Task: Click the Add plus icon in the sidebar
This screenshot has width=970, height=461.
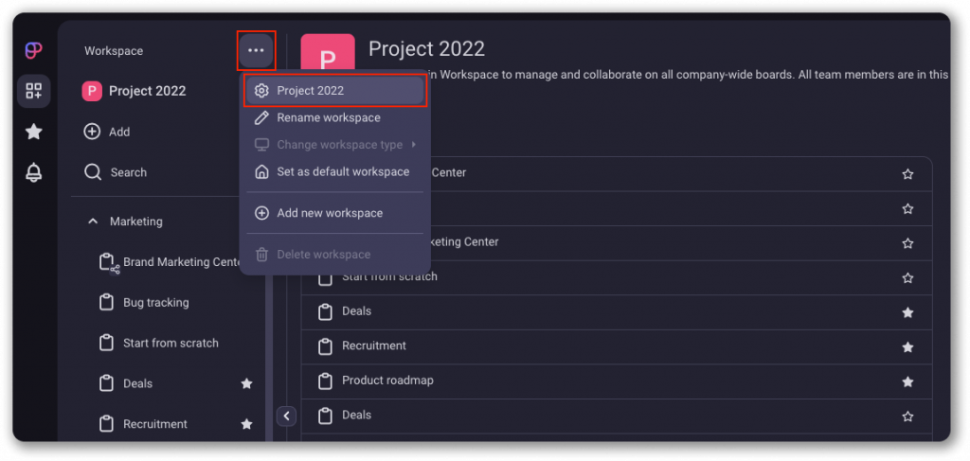Action: tap(93, 132)
